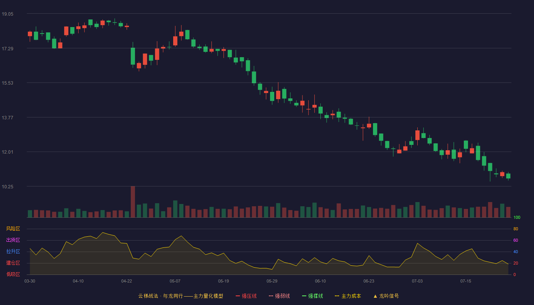534x305 pixels.
Task: Click the 风险区 zone label
Action: click(x=13, y=229)
